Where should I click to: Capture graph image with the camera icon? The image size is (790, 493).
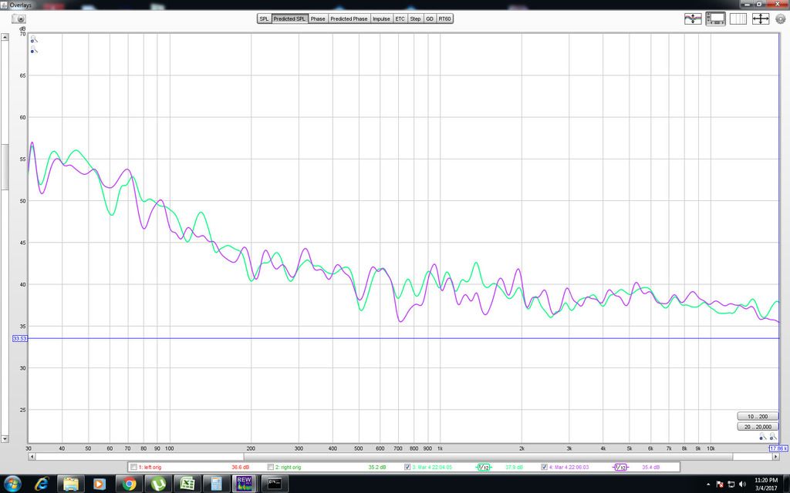click(x=19, y=18)
